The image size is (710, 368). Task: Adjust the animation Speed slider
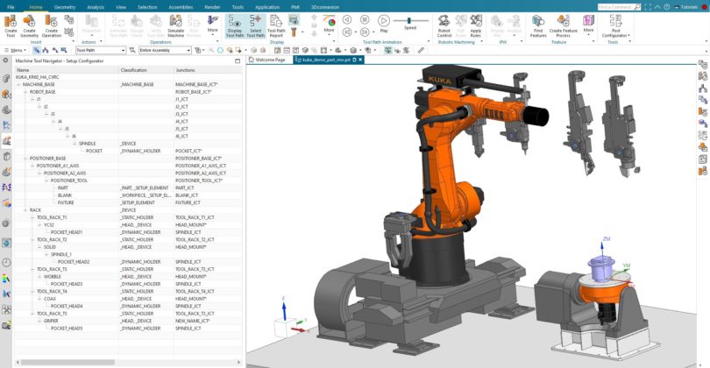point(410,21)
